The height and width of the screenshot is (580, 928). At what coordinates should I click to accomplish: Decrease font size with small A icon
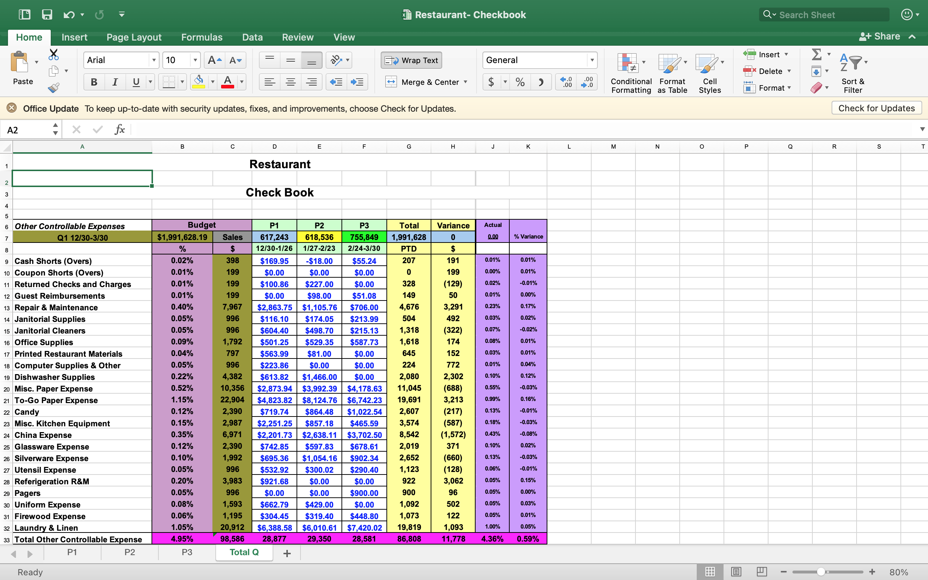[x=236, y=60]
